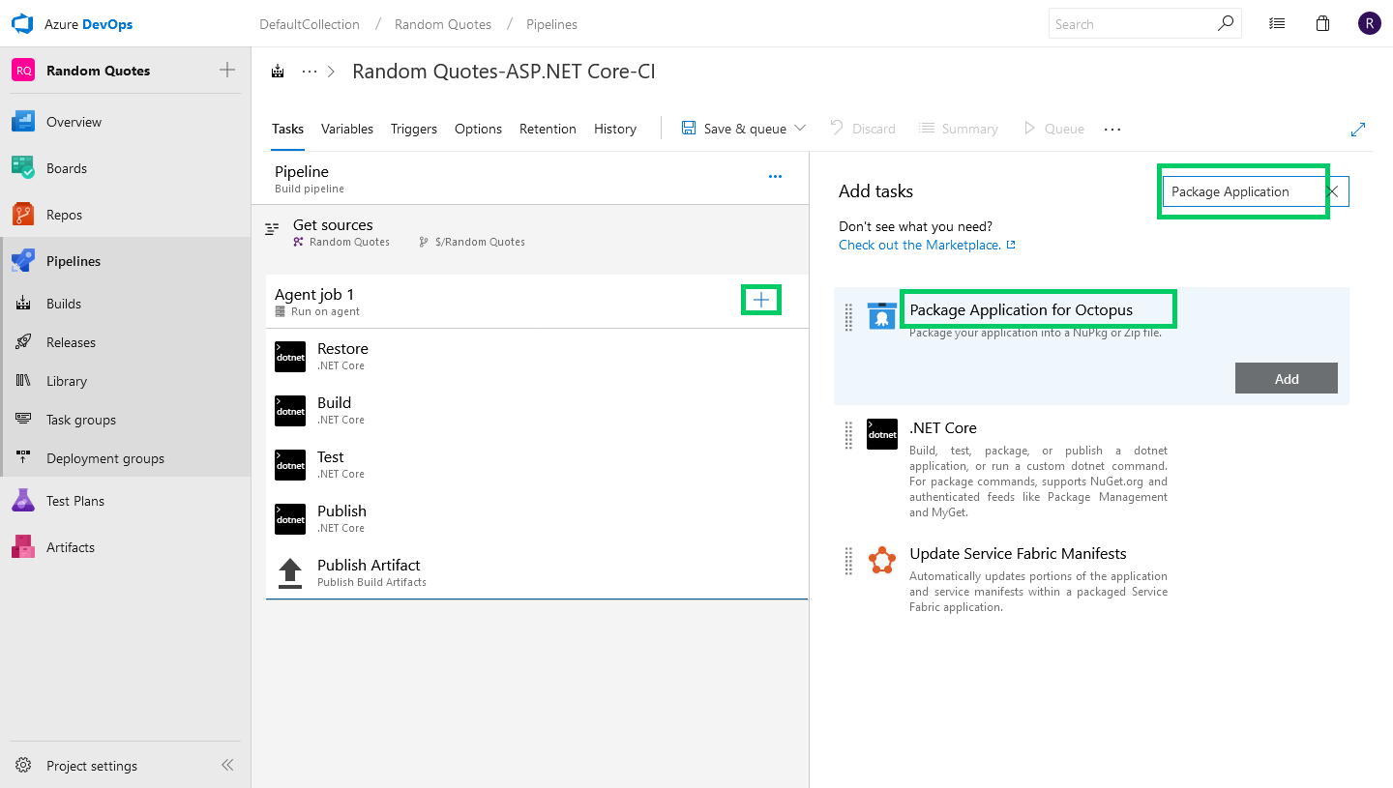
Task: Switch to the Triggers tab
Action: pyautogui.click(x=414, y=129)
